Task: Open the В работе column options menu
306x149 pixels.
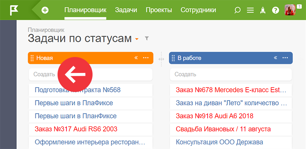Action: [285, 58]
